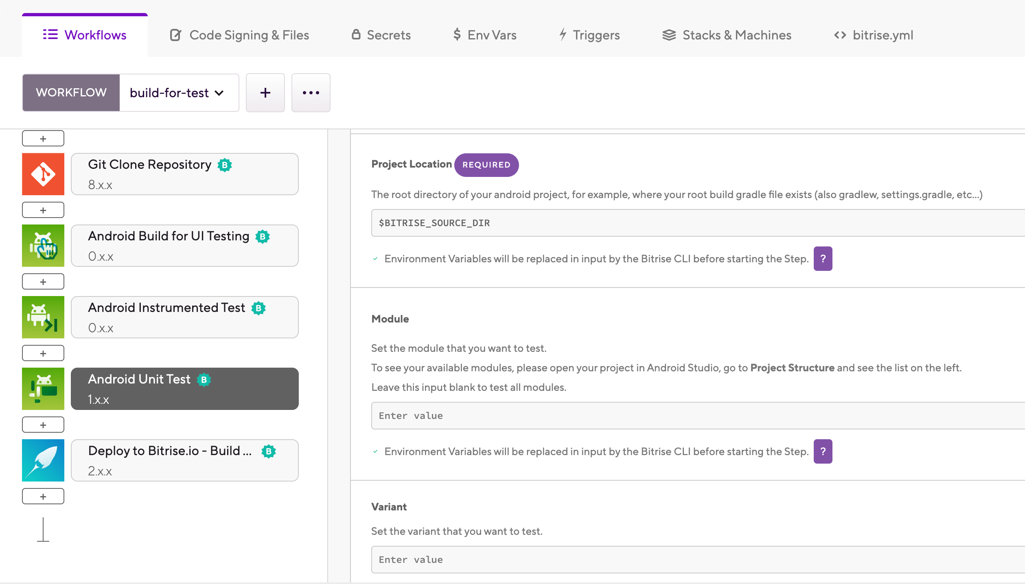Focus the Module value input field
Screen dimensions: 1025x584
click(x=698, y=416)
